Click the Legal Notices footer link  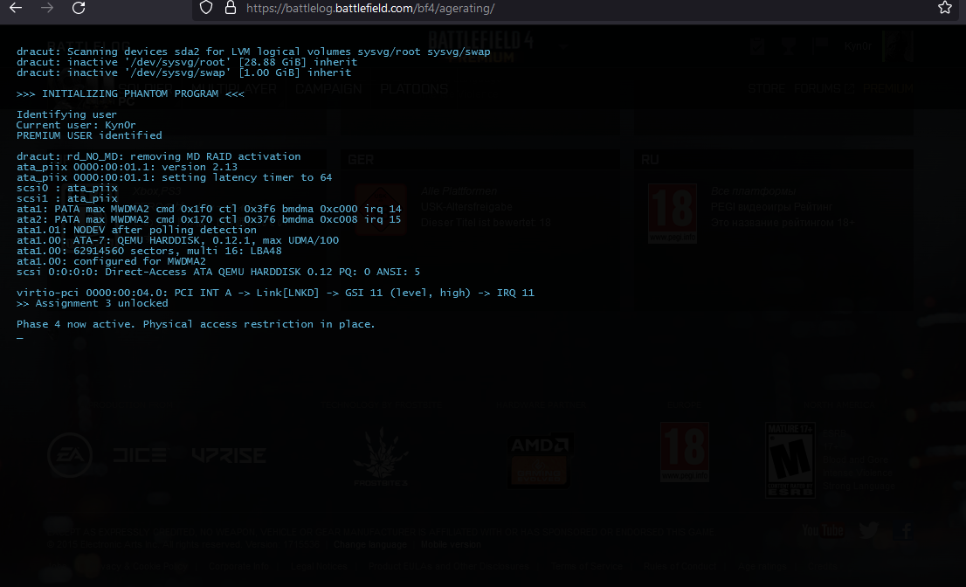click(319, 566)
